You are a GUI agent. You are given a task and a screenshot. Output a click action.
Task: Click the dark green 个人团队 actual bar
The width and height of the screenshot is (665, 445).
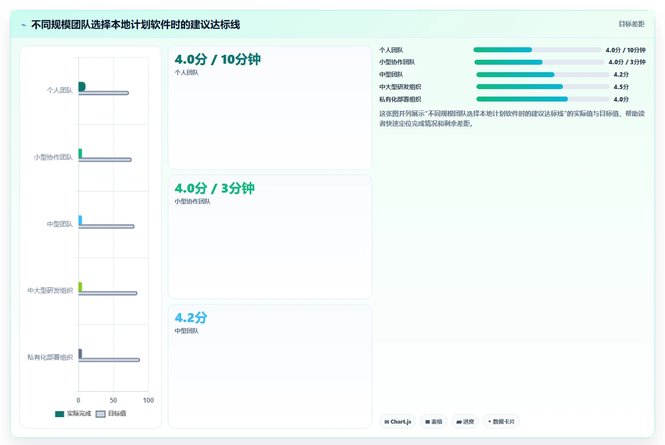click(82, 87)
